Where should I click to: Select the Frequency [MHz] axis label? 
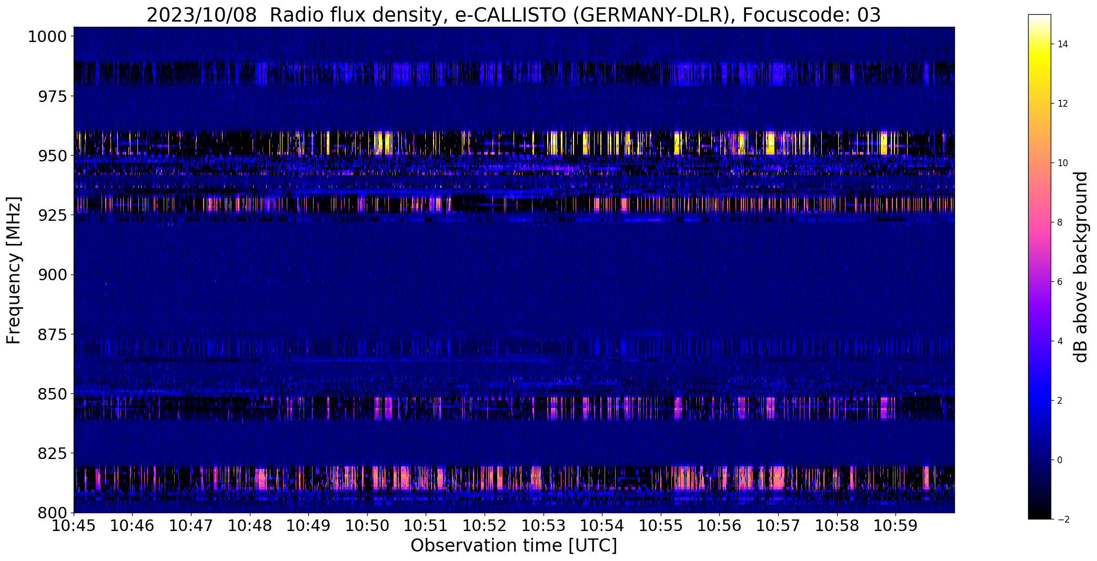14,270
